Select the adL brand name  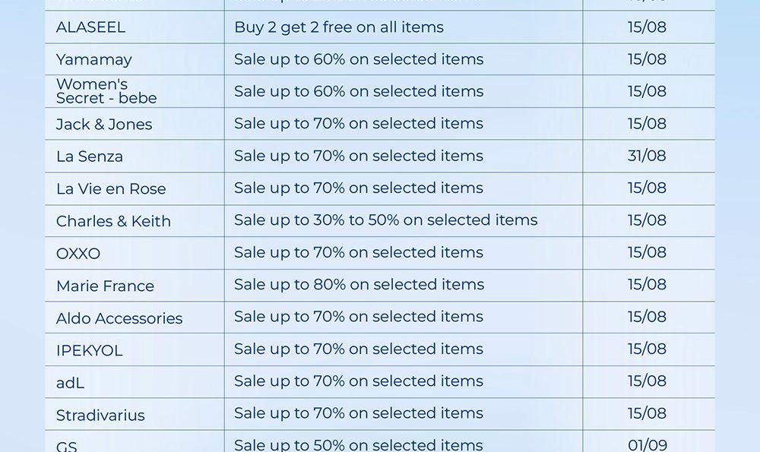tap(70, 383)
